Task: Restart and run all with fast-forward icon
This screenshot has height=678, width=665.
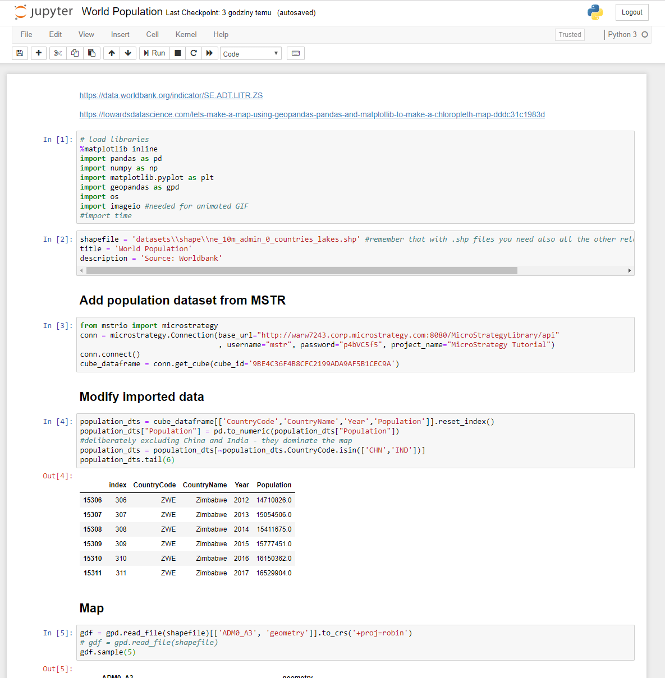Action: [x=209, y=53]
